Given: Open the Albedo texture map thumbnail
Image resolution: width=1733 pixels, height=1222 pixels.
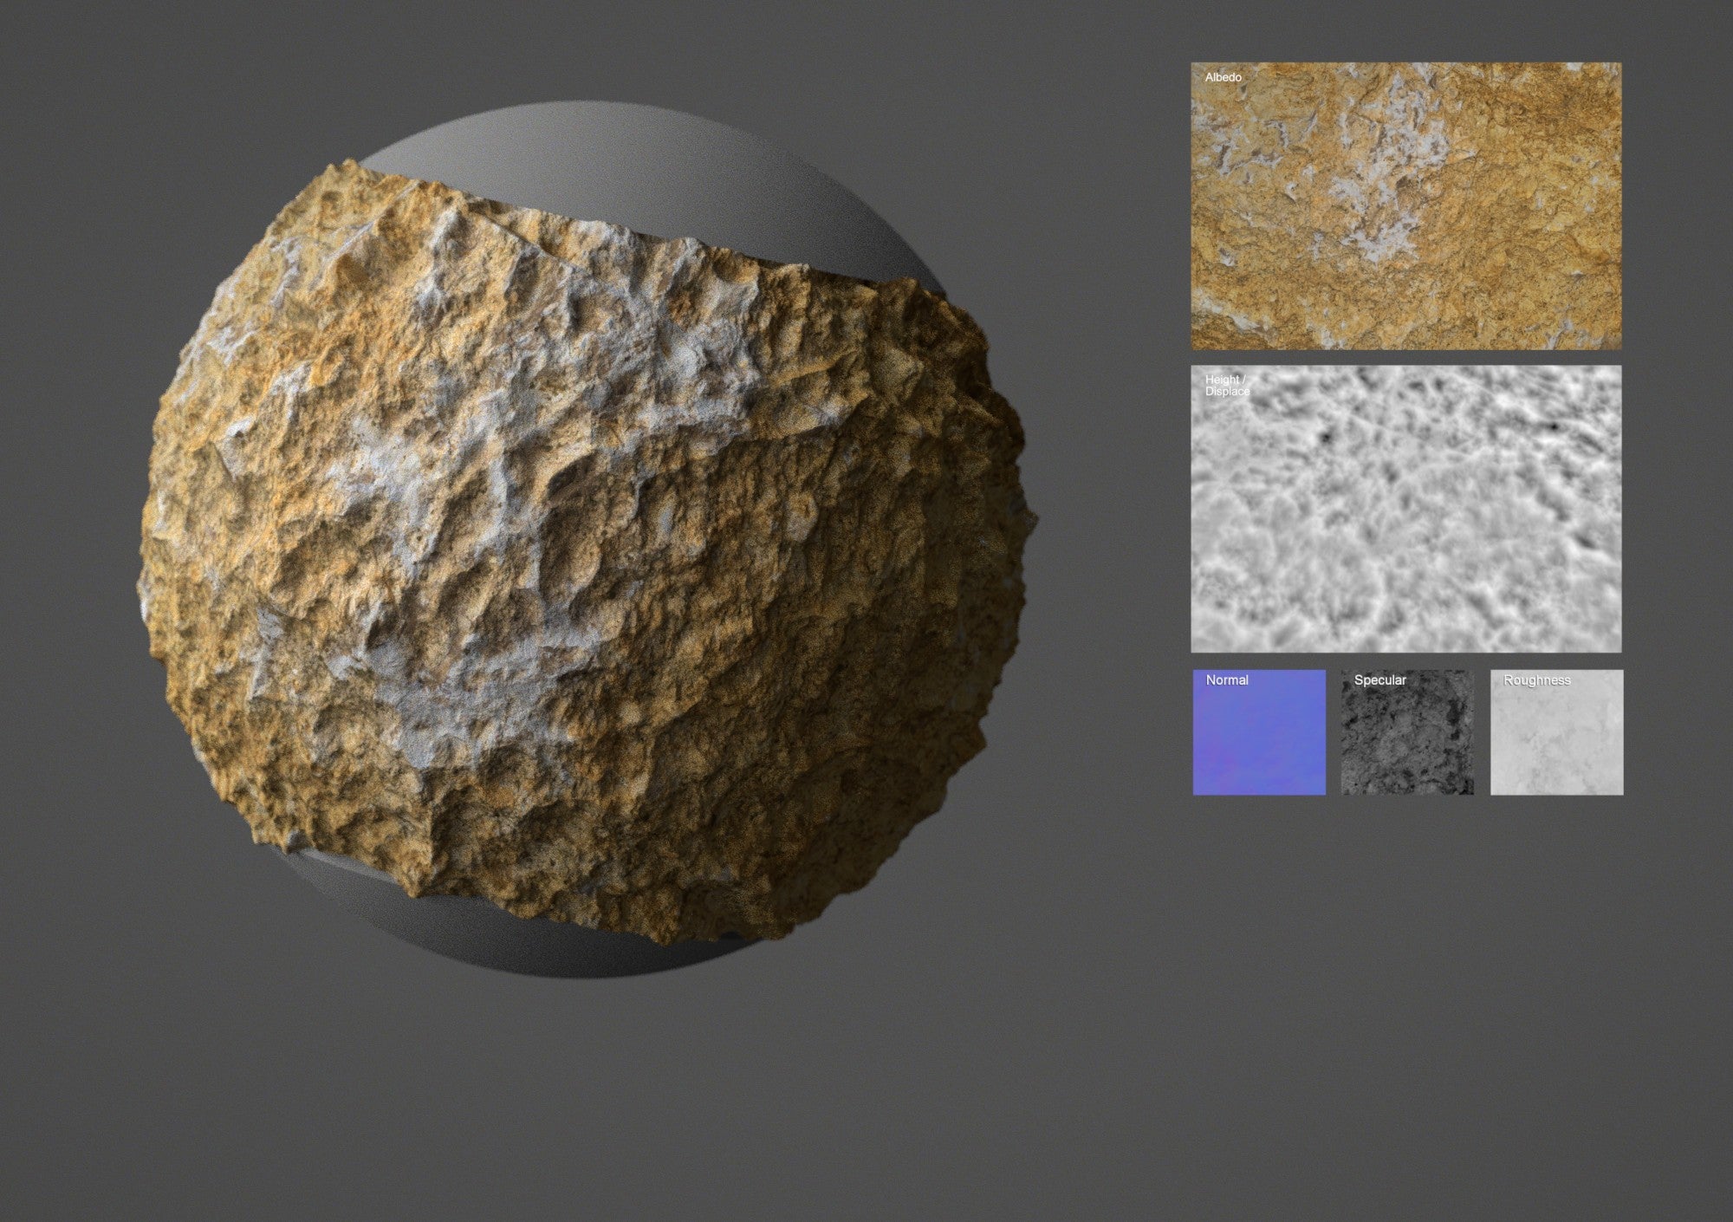Looking at the screenshot, I should coord(1405,205).
